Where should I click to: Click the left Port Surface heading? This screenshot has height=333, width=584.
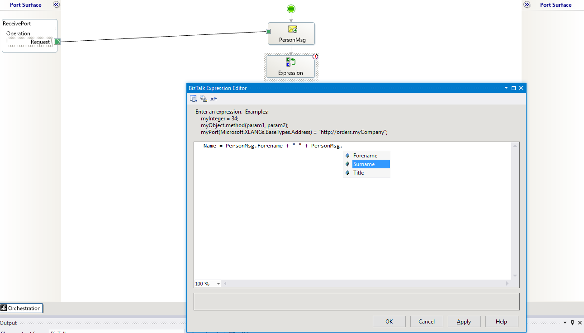[x=26, y=5]
